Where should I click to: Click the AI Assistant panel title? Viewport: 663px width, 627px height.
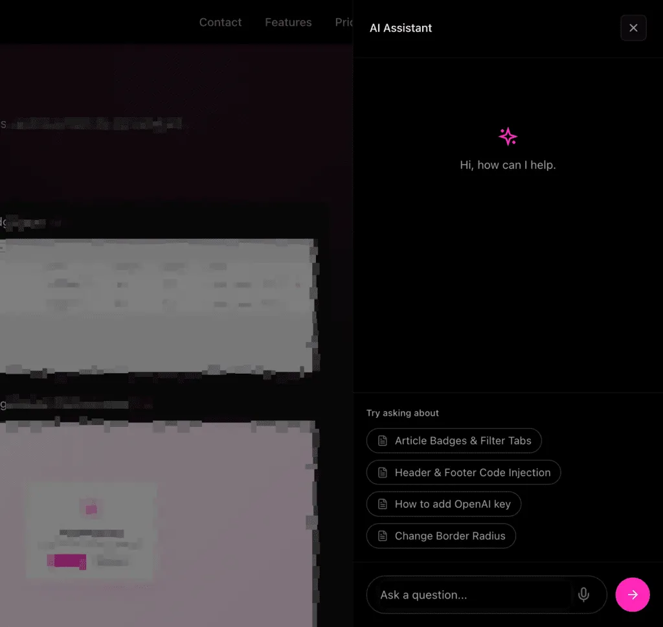(400, 28)
